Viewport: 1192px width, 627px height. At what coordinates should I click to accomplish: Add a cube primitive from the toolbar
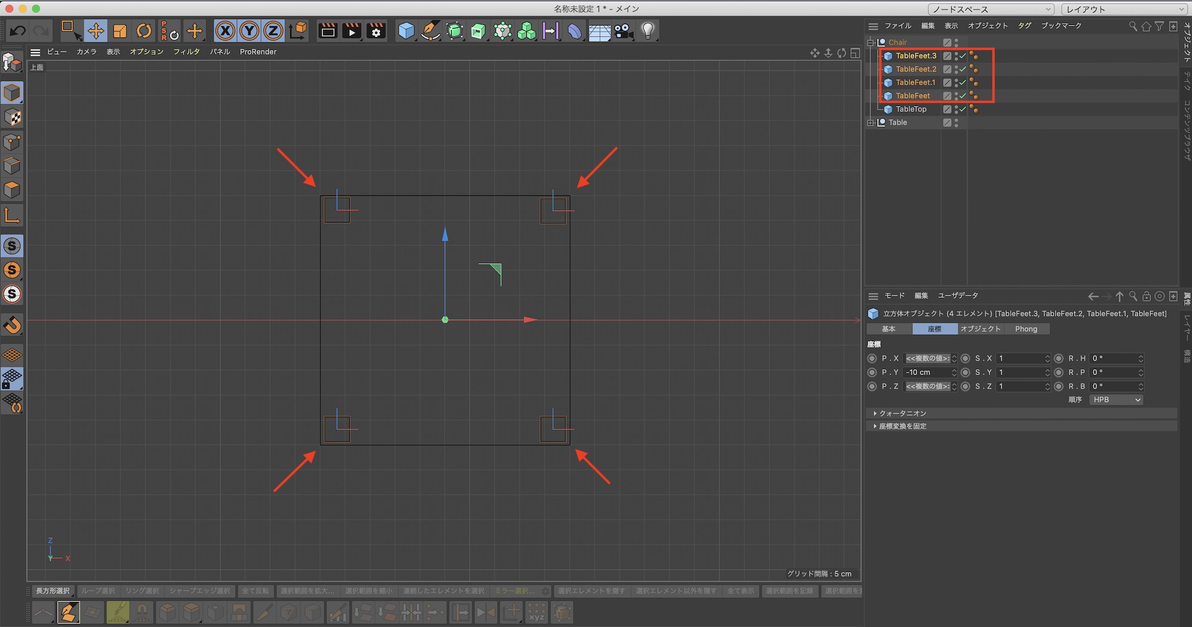[x=406, y=31]
